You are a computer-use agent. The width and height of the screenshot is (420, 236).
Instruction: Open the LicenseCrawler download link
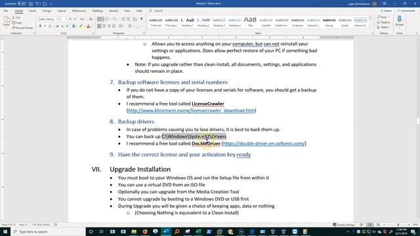click(191, 111)
